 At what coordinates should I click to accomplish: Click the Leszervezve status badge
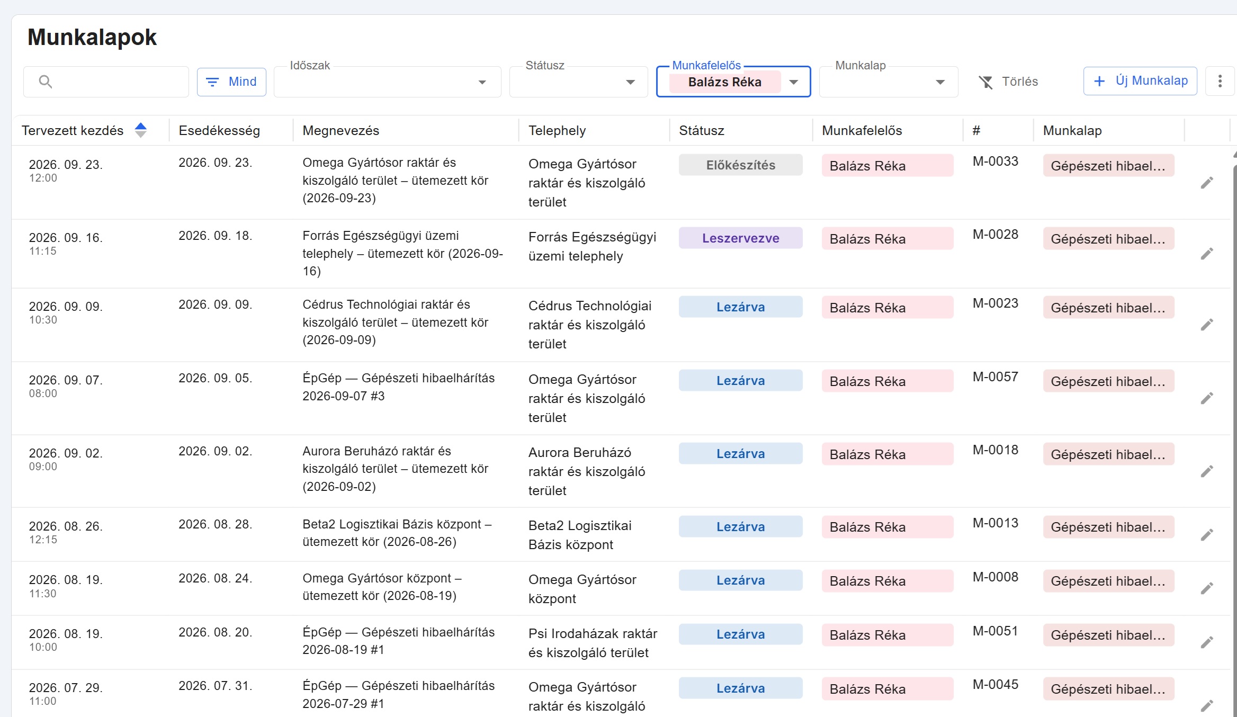click(740, 238)
